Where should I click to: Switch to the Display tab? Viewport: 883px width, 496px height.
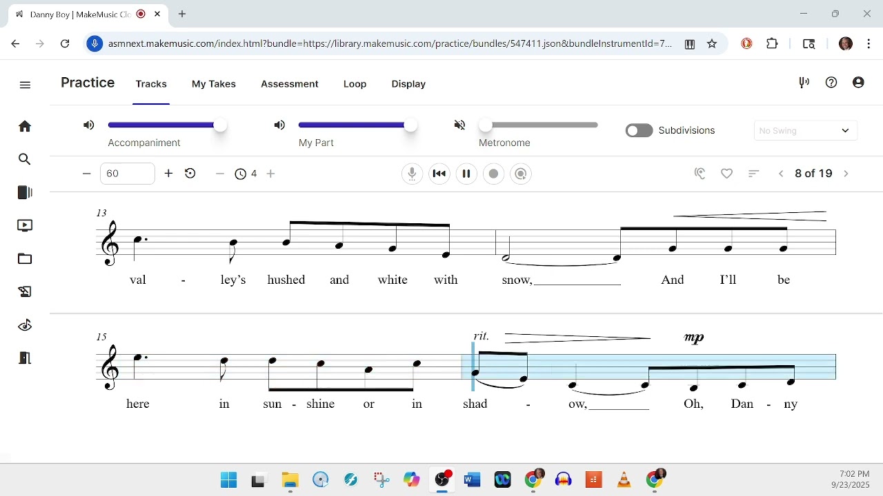[x=408, y=83]
